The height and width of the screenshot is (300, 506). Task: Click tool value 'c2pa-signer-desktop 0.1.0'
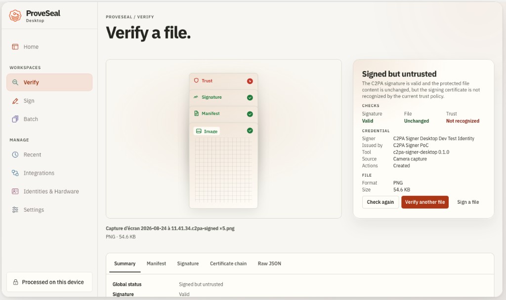(x=421, y=152)
